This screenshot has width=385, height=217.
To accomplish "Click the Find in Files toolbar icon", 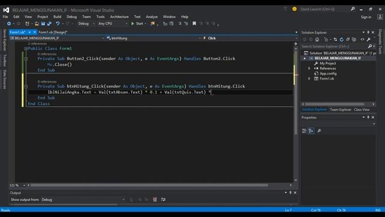I will (153, 24).
